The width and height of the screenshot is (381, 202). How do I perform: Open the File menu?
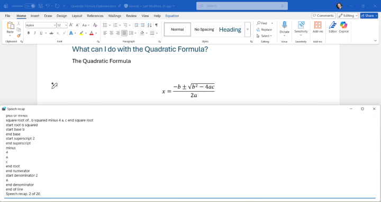pyautogui.click(x=7, y=16)
